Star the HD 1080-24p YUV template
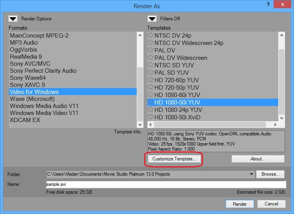 coord(151,110)
